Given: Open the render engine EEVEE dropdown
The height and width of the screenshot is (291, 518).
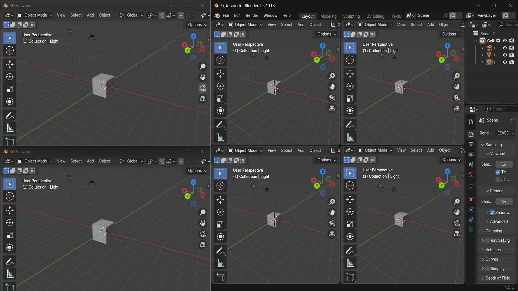Looking at the screenshot, I should coord(506,133).
